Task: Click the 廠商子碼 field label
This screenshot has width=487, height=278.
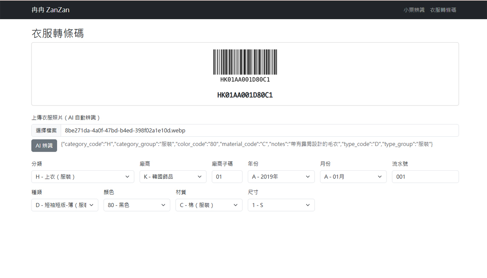Action: (x=222, y=164)
